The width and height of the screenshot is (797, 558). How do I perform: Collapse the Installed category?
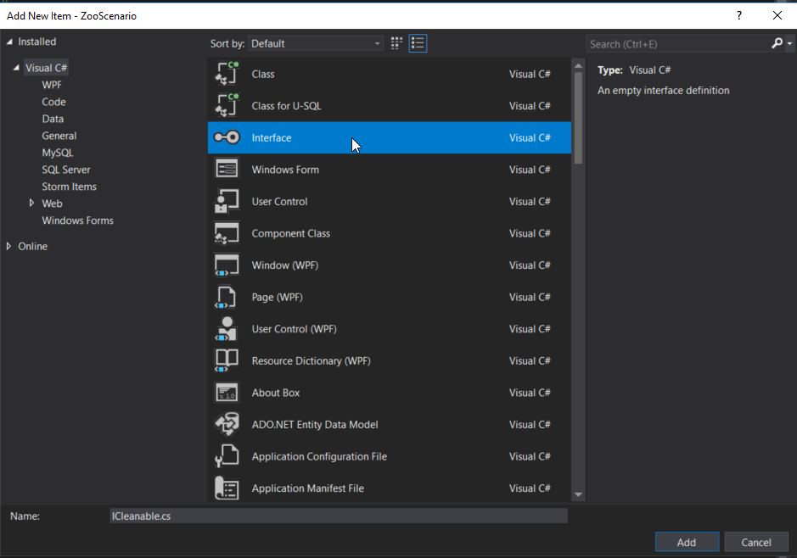click(9, 42)
